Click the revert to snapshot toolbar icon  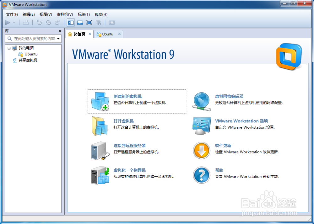point(48,23)
